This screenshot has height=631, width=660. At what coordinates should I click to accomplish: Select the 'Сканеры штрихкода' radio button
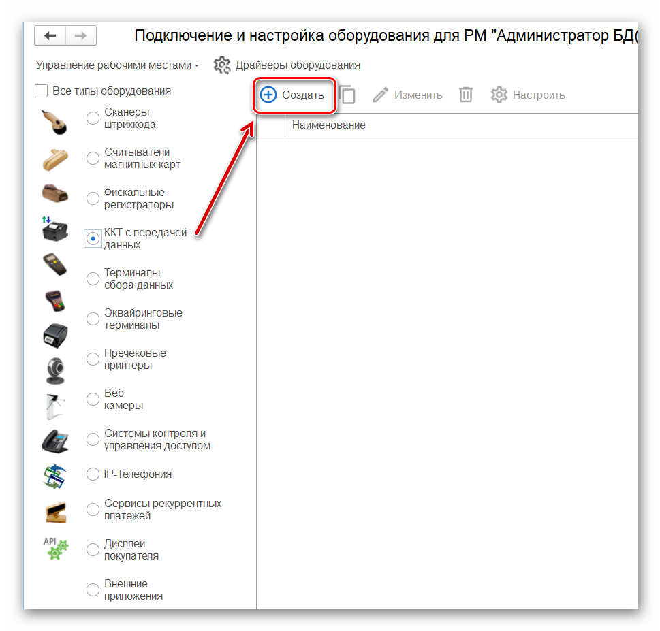click(x=93, y=118)
